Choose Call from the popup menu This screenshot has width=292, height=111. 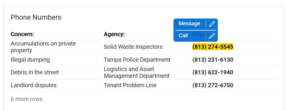coord(183,36)
